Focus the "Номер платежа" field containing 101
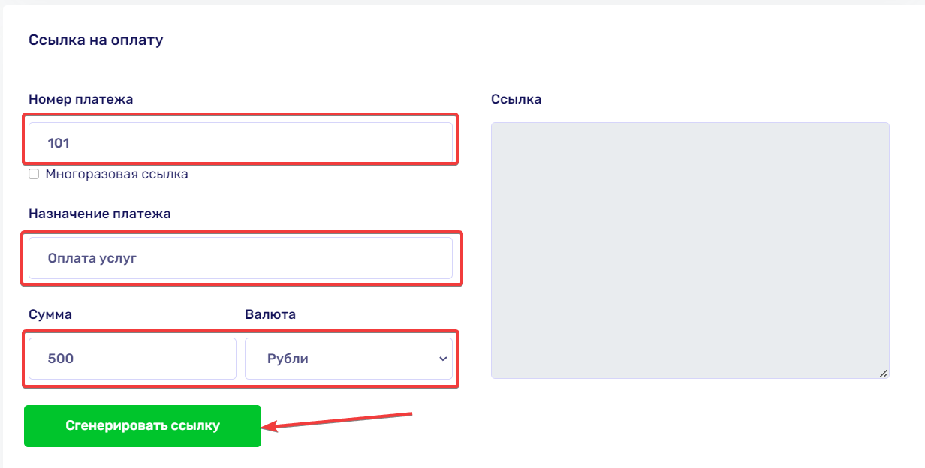The height and width of the screenshot is (468, 925). pyautogui.click(x=240, y=142)
